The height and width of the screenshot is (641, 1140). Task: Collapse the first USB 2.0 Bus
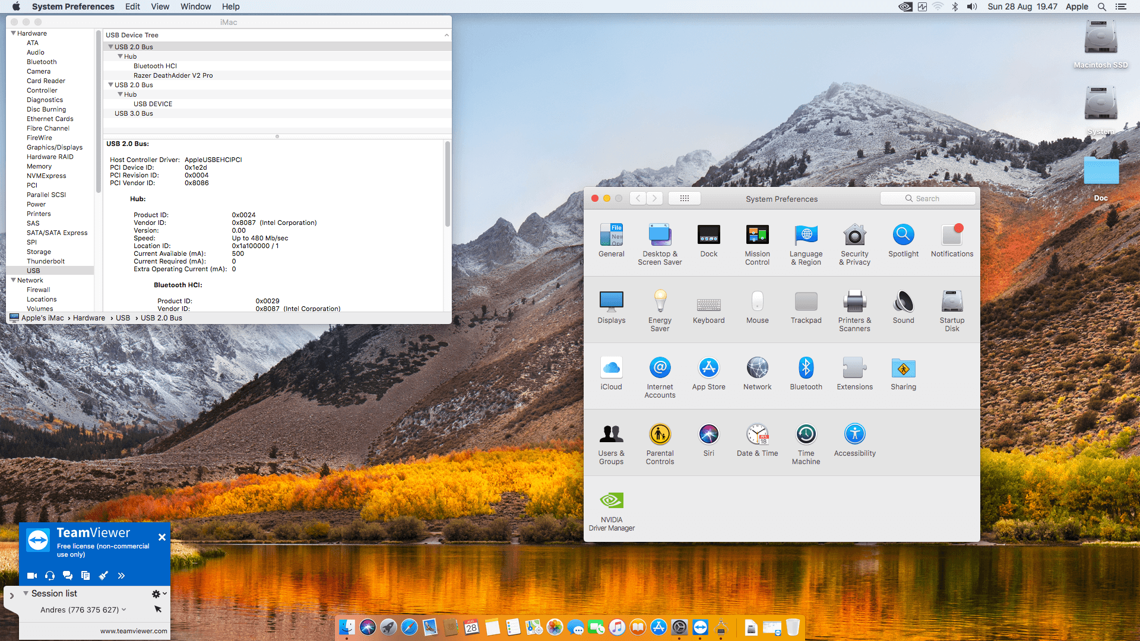coord(110,47)
